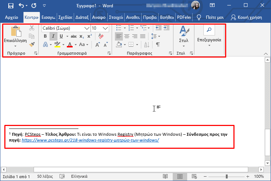Open line and paragraph spacing options
This screenshot has height=181, width=271.
(155, 36)
